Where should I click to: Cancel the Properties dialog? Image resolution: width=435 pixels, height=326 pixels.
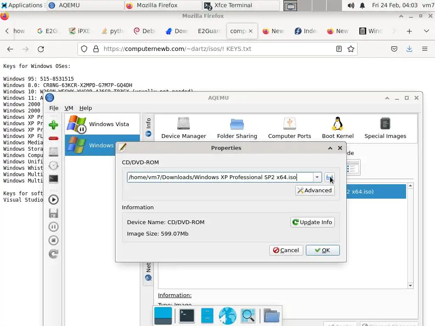tap(286, 250)
